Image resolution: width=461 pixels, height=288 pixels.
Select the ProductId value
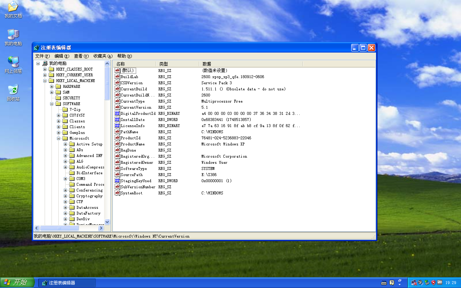coord(130,138)
